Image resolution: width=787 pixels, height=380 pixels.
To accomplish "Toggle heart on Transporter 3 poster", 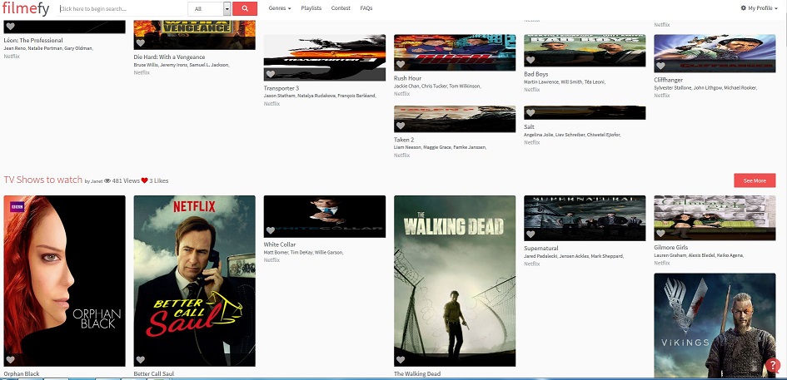I will (x=271, y=74).
